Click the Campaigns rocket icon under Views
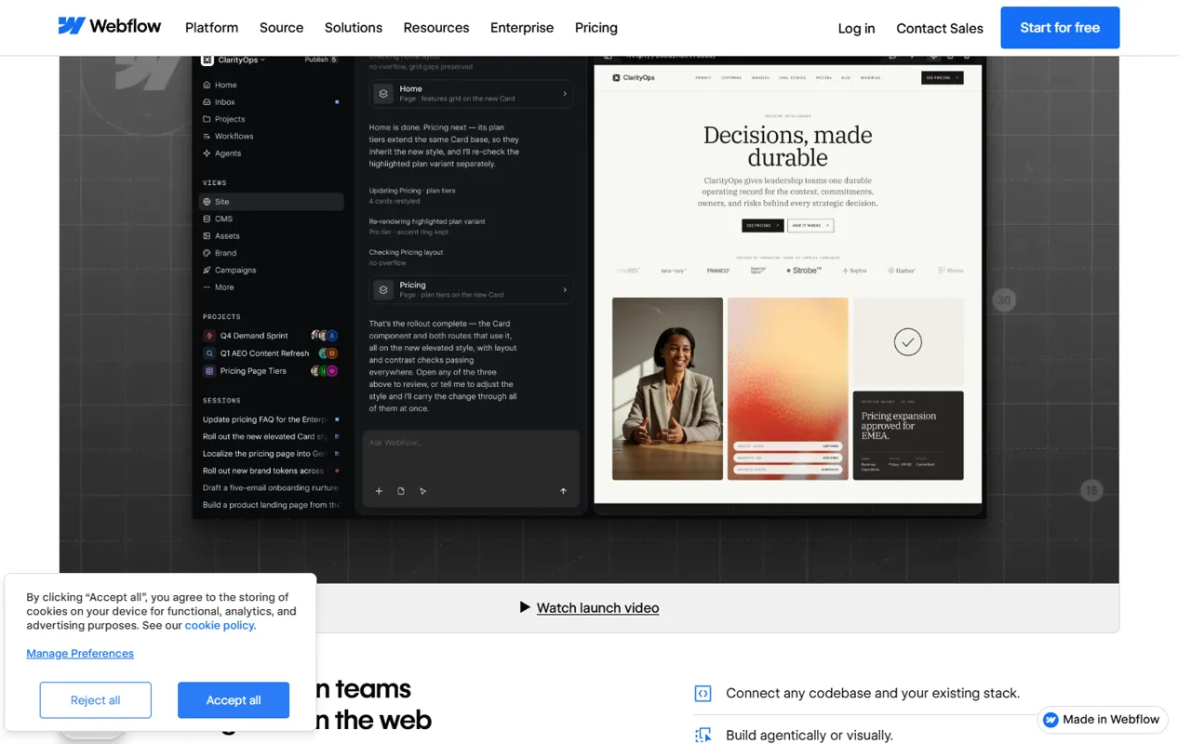1191x744 pixels. (x=207, y=271)
